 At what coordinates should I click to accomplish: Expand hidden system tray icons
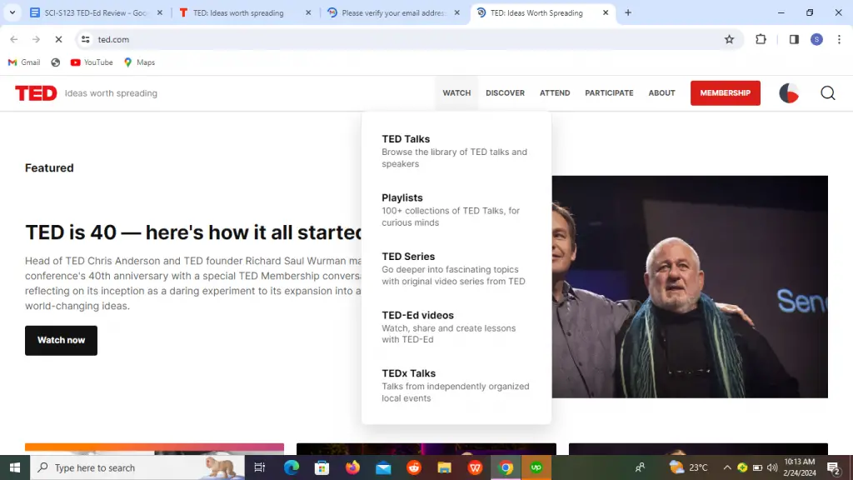726,467
